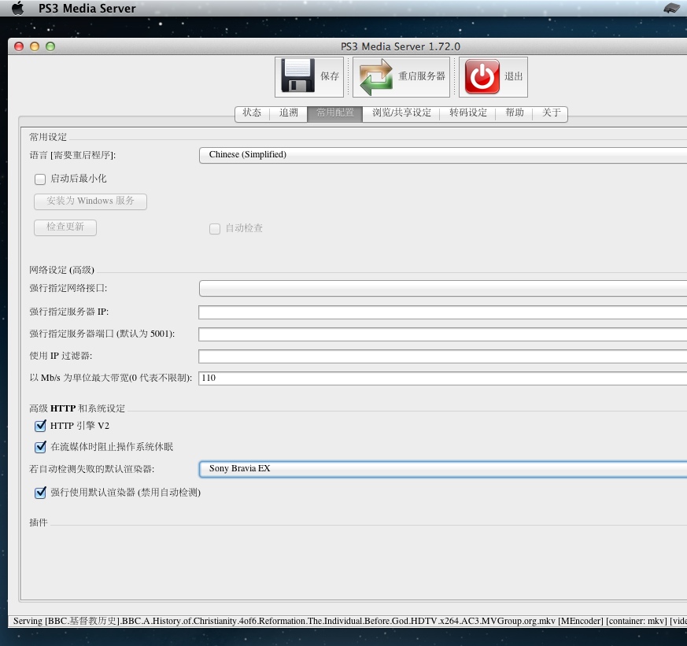Open the 关于 tab
The image size is (687, 646).
click(x=551, y=113)
